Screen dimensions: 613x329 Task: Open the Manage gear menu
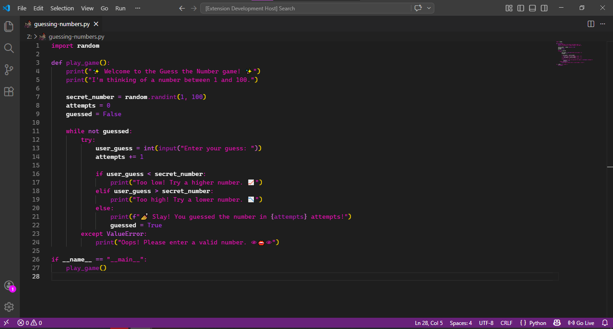click(x=9, y=307)
